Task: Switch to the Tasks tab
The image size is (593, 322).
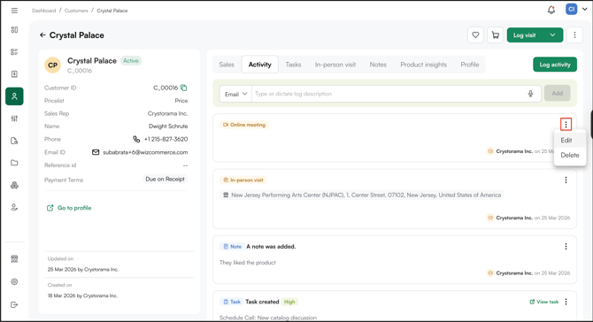Action: [x=293, y=65]
